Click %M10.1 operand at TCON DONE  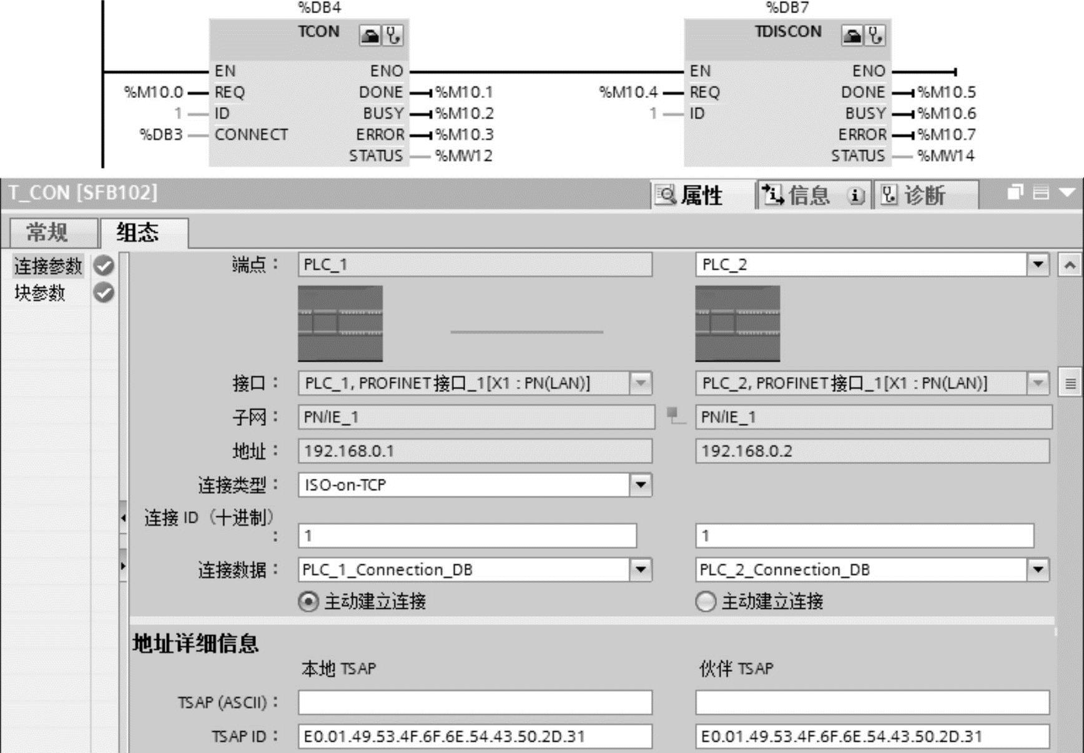pos(464,92)
